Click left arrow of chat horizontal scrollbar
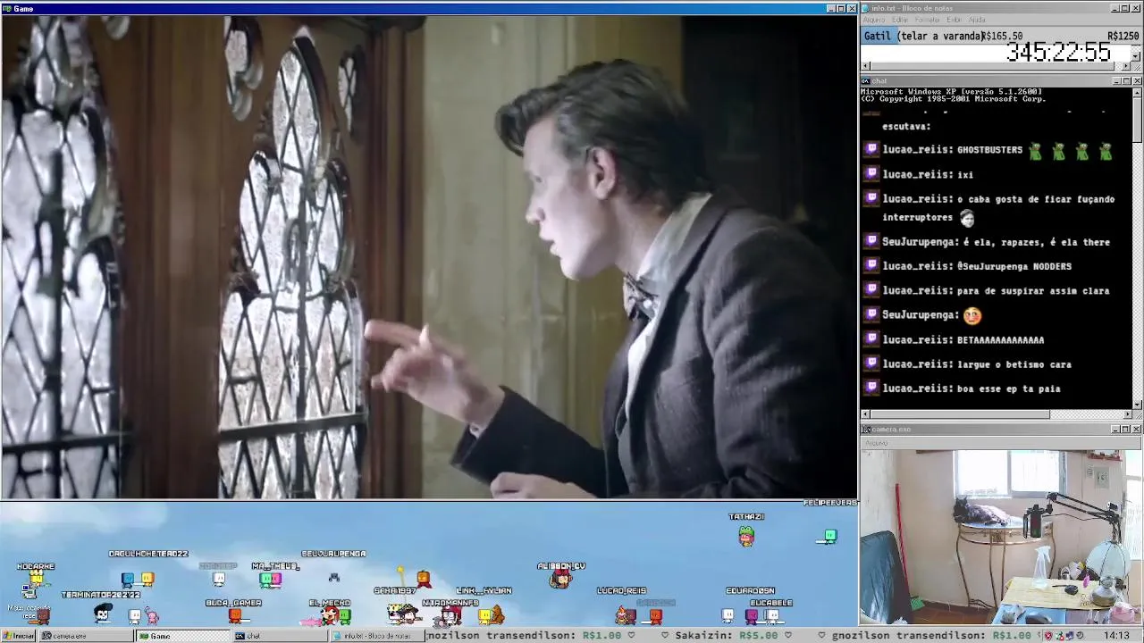This screenshot has height=643, width=1144. point(865,414)
